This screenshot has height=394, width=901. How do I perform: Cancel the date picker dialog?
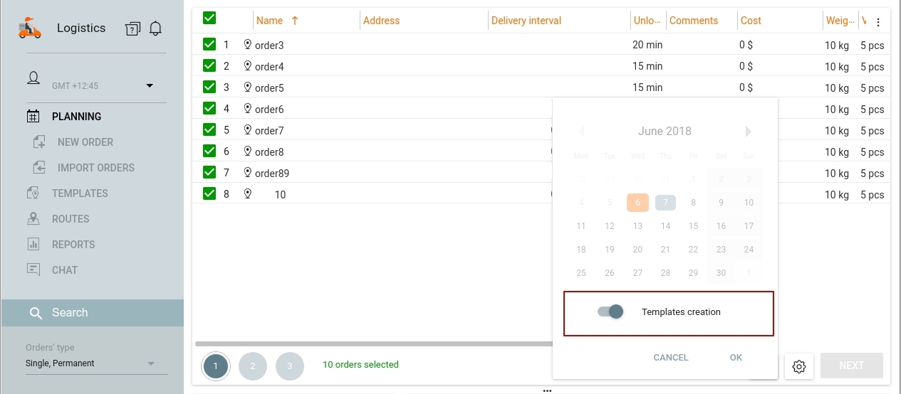tap(671, 358)
